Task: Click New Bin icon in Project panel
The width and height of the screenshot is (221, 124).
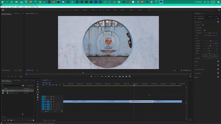Action: [33, 120]
